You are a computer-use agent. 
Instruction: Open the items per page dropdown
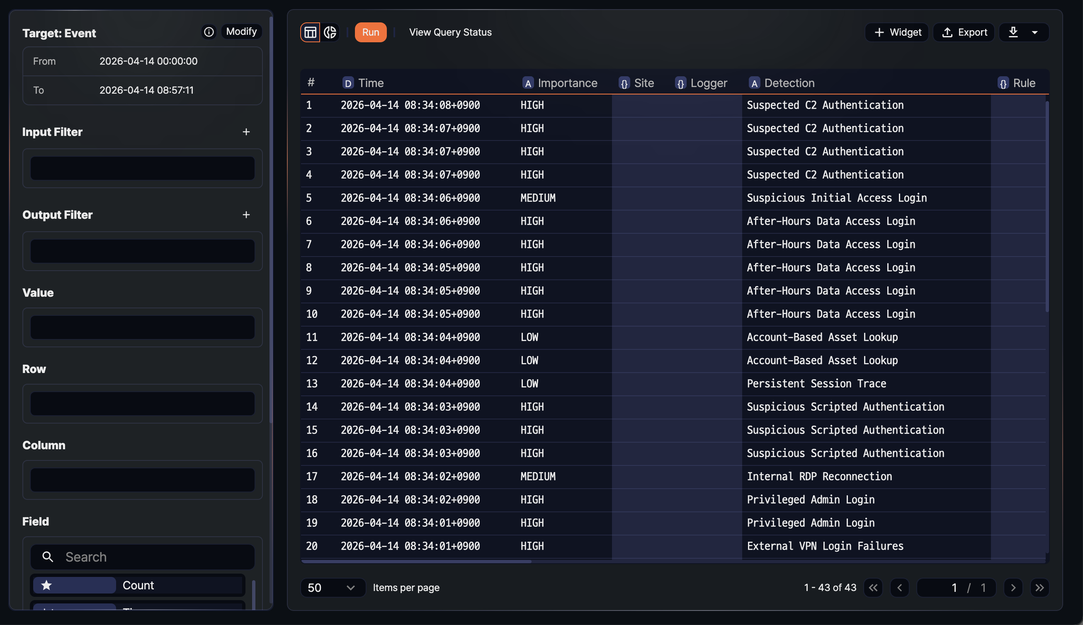pos(333,588)
